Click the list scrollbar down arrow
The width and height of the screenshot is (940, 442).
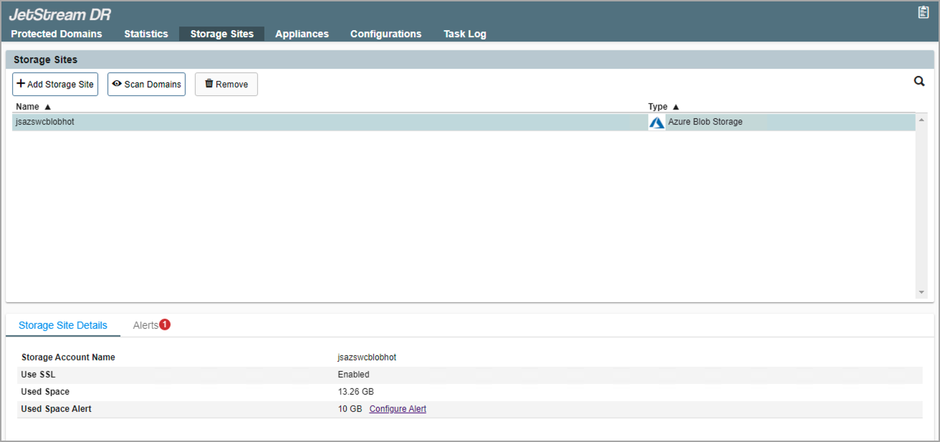click(x=921, y=292)
